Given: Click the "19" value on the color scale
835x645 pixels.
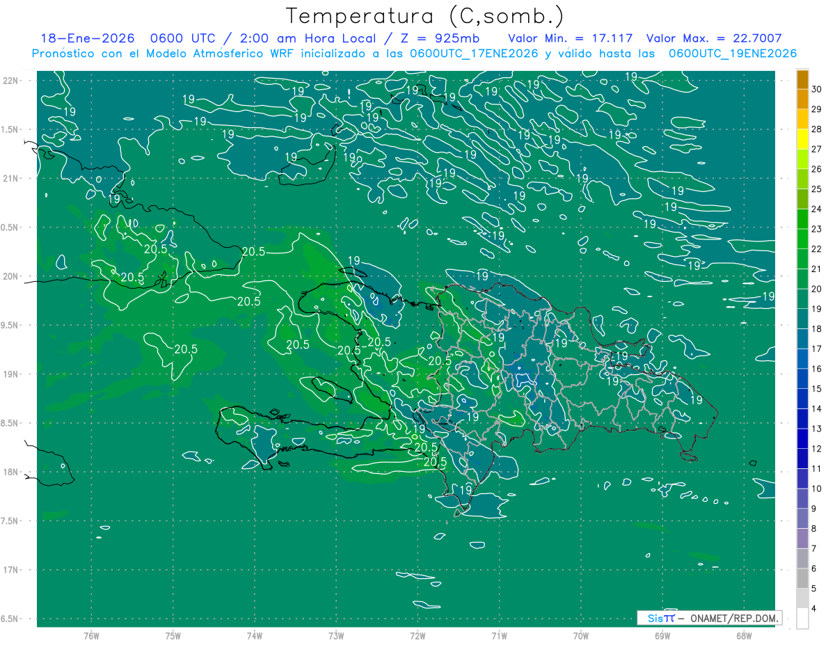Looking at the screenshot, I should [817, 309].
